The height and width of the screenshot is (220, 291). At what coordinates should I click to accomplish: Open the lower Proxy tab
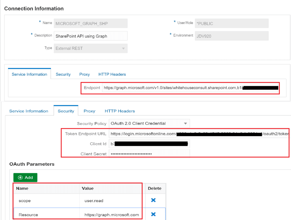90,111
